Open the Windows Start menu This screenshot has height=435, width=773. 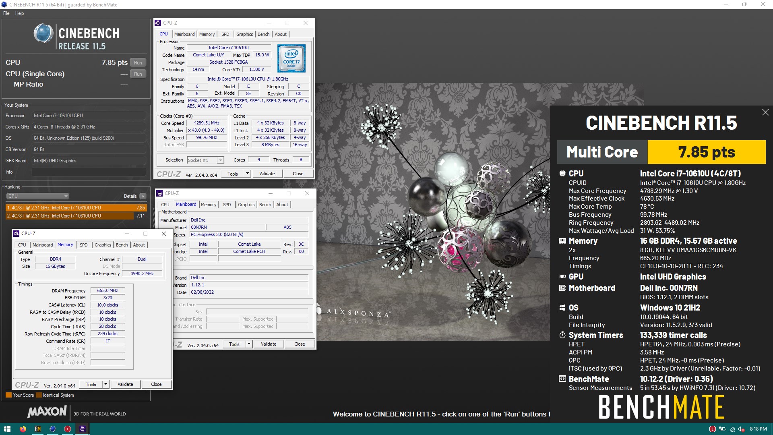point(7,429)
